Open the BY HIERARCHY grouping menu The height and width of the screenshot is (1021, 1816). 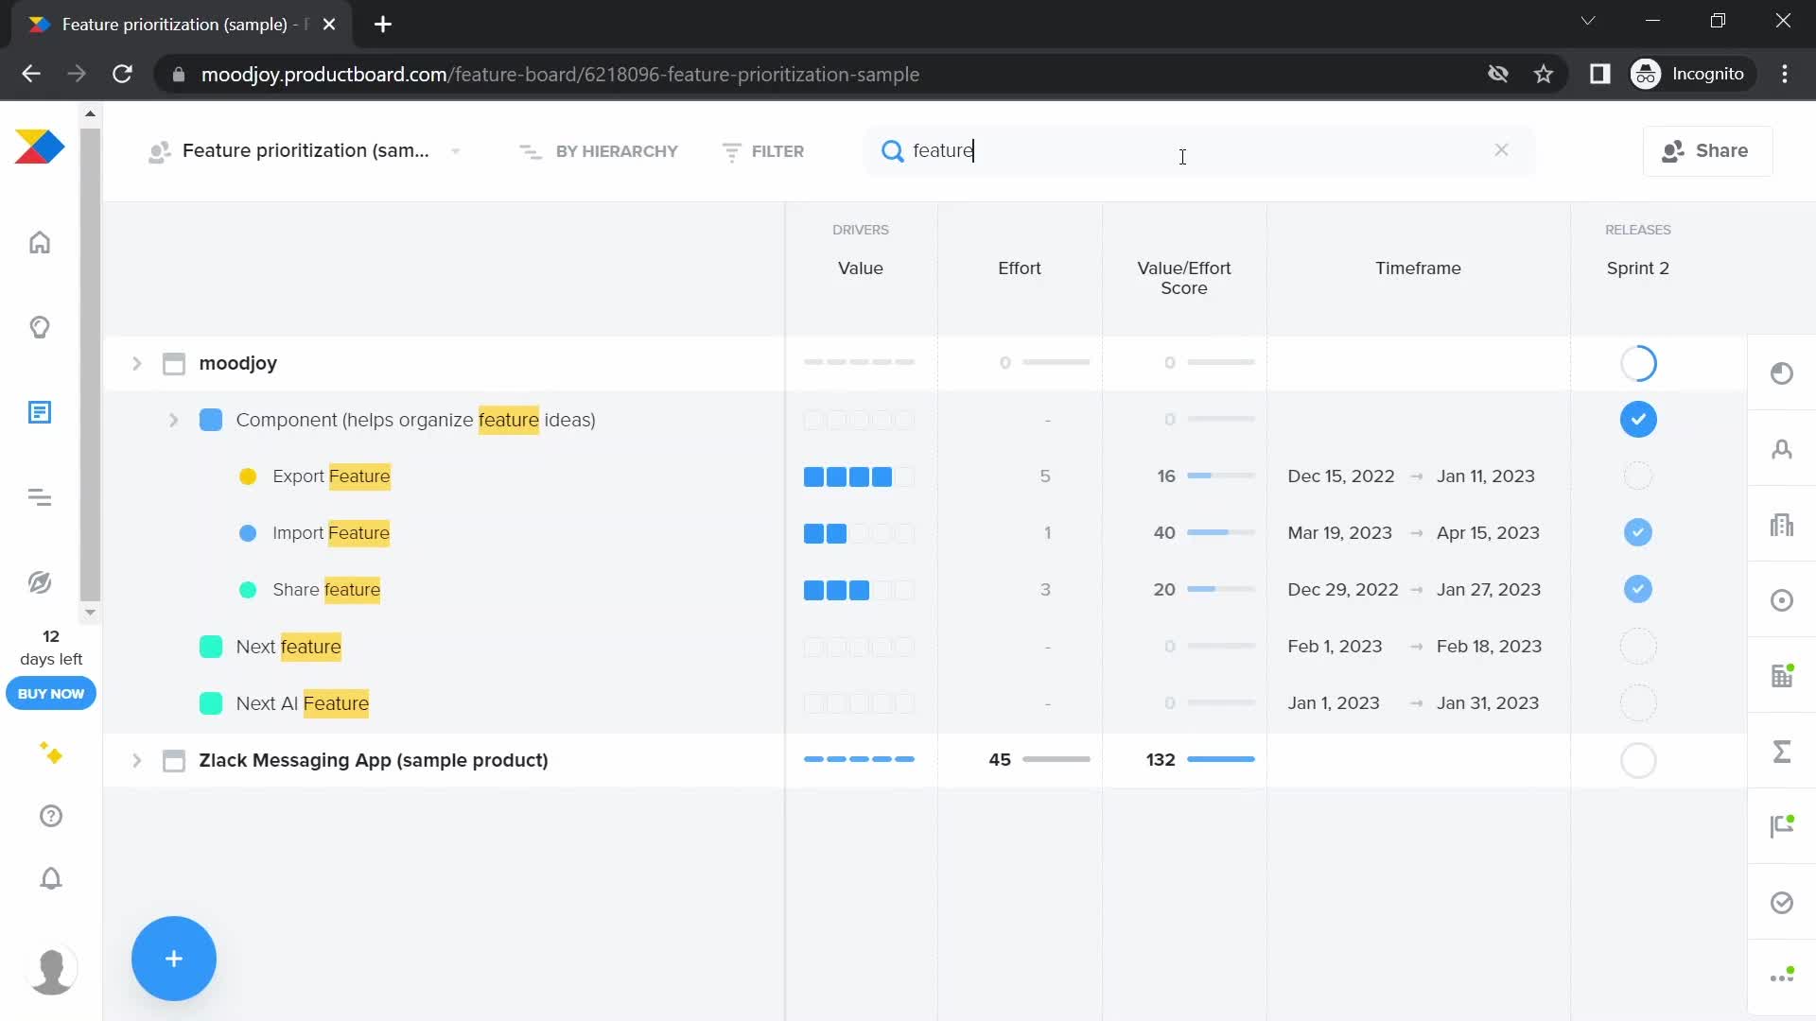[x=599, y=151]
